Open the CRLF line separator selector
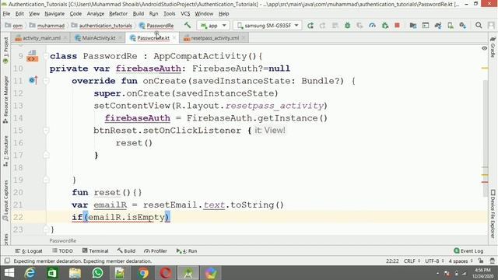The width and height of the screenshot is (498, 280). pos(412,261)
